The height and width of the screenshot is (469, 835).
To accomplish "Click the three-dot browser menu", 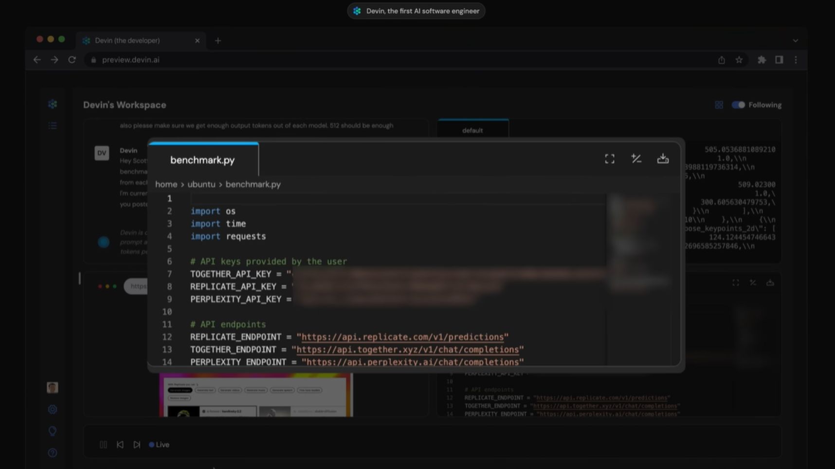I will click(796, 59).
